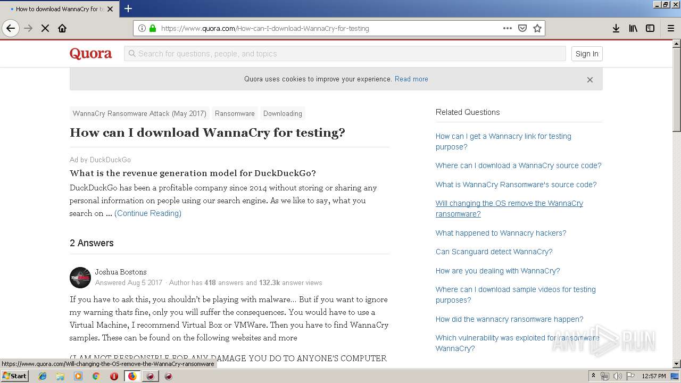Bookmark this page with star icon
The height and width of the screenshot is (383, 681).
point(537,28)
